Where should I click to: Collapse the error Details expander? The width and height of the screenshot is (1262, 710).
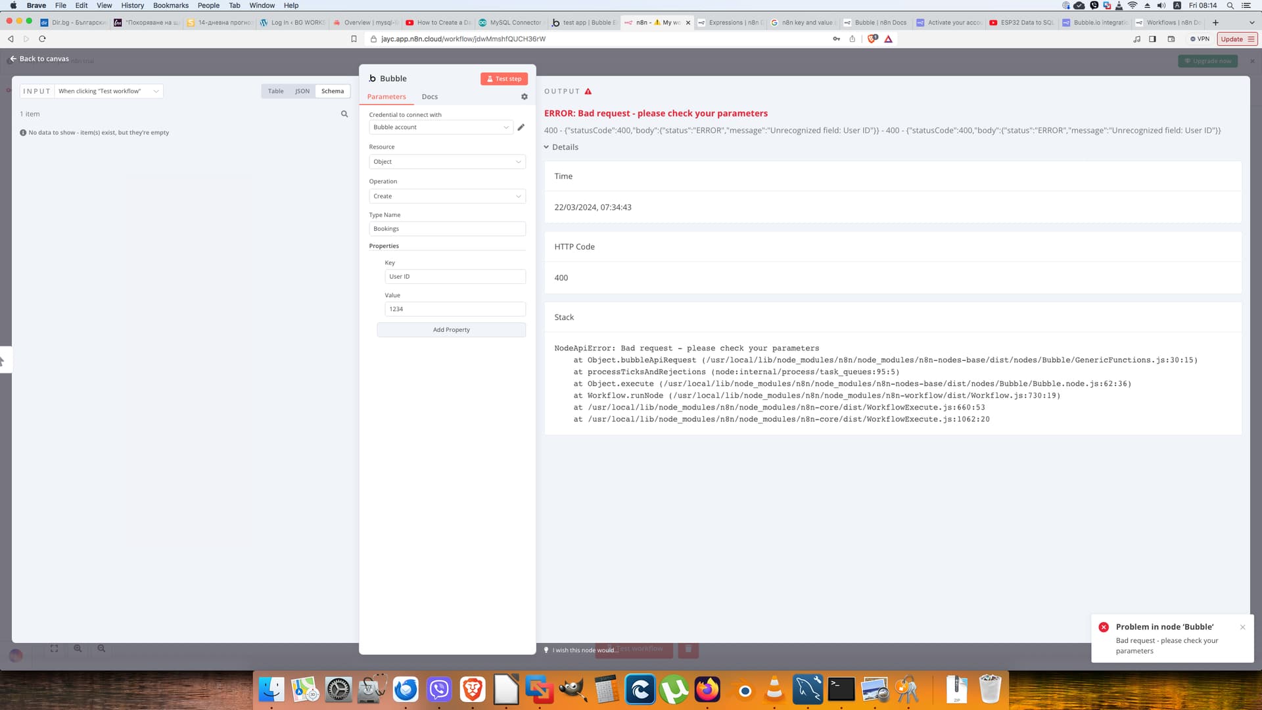pos(561,147)
